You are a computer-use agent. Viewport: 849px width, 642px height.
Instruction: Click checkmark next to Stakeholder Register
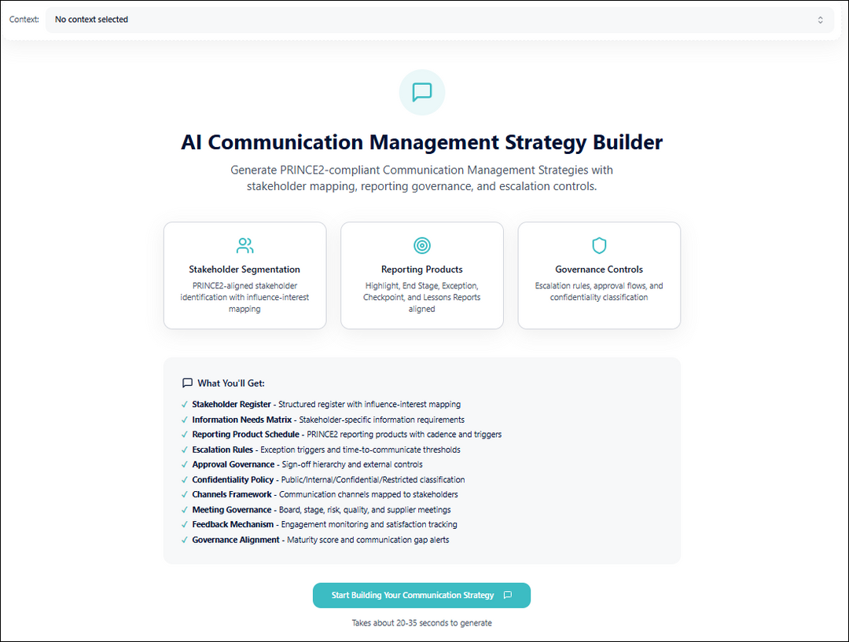pos(185,405)
